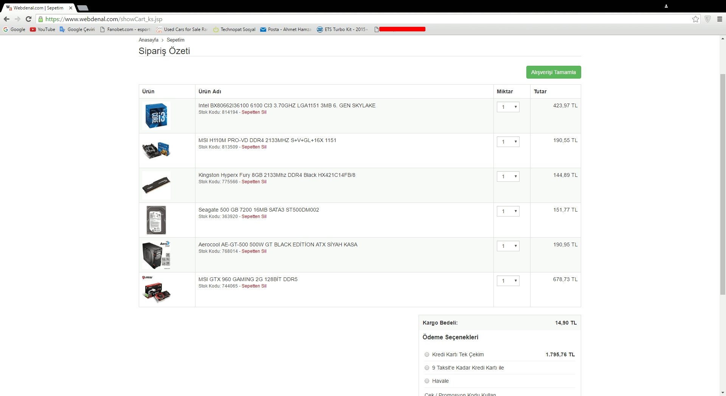Click the browser forward arrow
The height and width of the screenshot is (396, 726).
coord(17,19)
